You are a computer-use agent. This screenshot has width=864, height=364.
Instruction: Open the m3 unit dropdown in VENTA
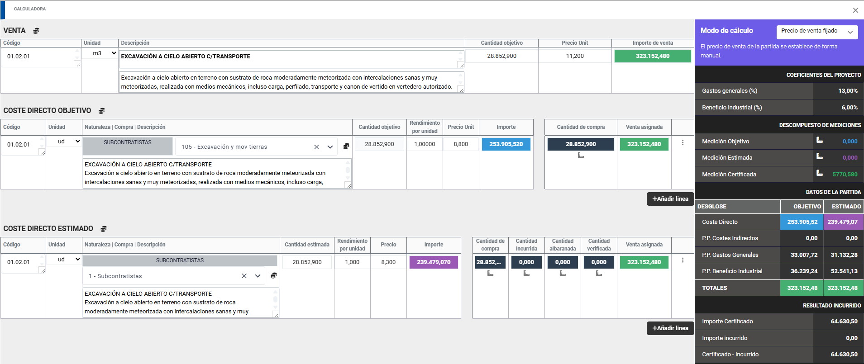click(100, 53)
